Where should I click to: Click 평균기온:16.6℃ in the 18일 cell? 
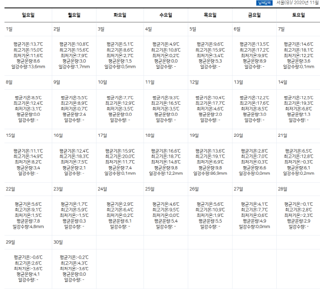pyautogui.click(x=165, y=151)
